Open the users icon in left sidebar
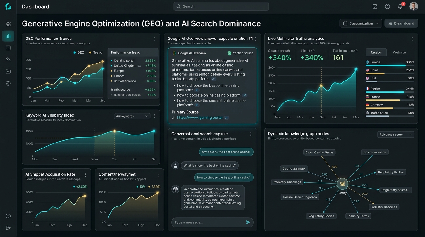This screenshot has height=237, width=425. pyautogui.click(x=8, y=60)
